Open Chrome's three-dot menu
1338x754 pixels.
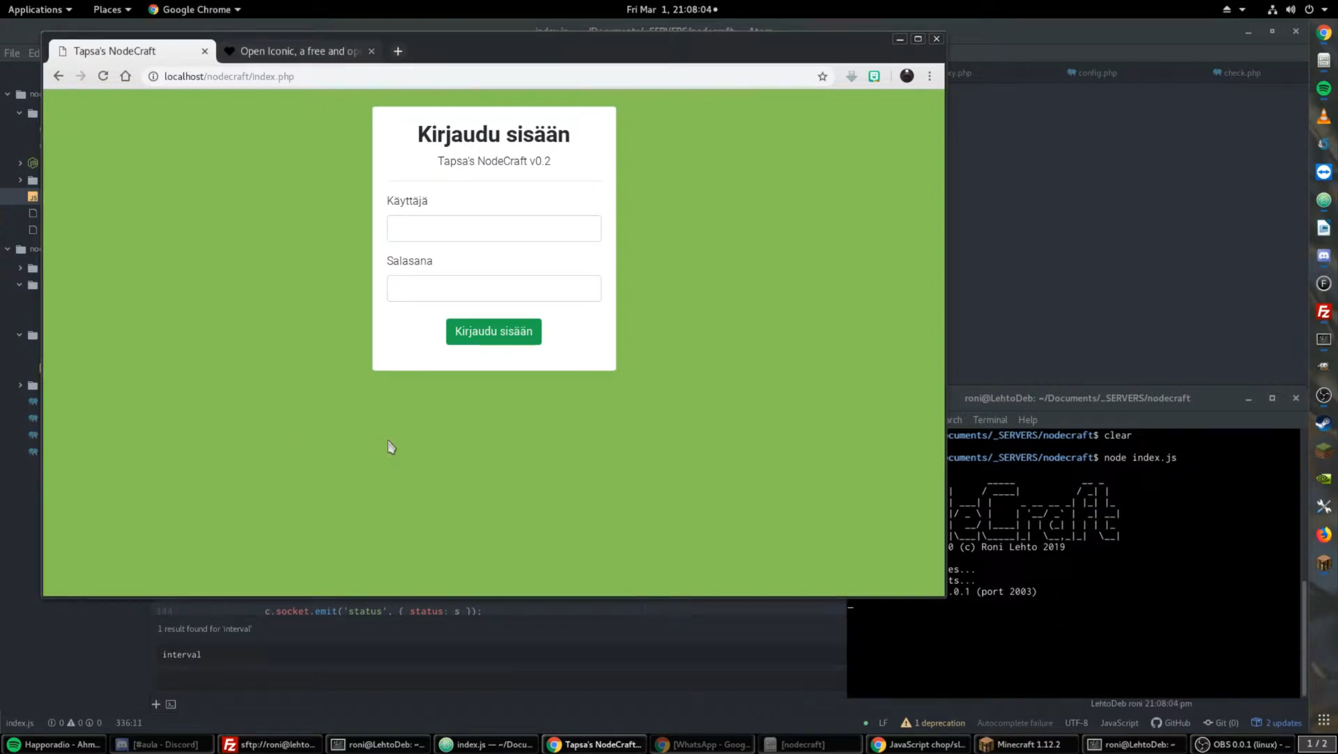click(x=930, y=76)
